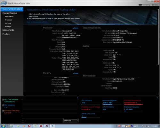Screen dimensions: 160x128
Task: Open the 5 Minutes time range dropdown
Action: [71, 121]
